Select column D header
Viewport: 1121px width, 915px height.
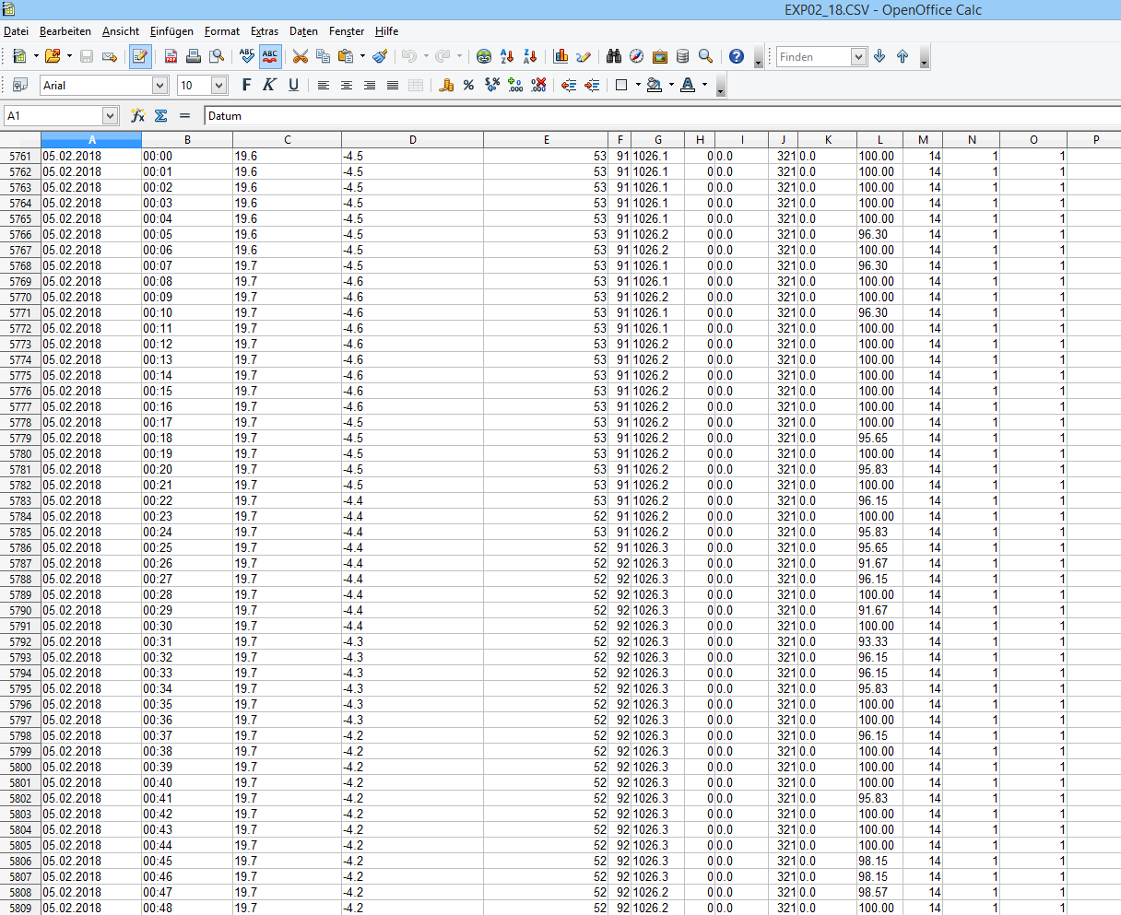[412, 140]
